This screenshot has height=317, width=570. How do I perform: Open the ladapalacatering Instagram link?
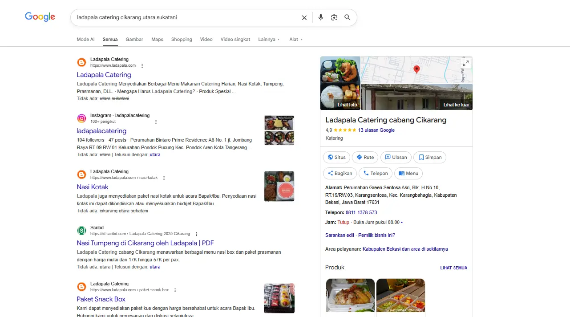pyautogui.click(x=101, y=131)
